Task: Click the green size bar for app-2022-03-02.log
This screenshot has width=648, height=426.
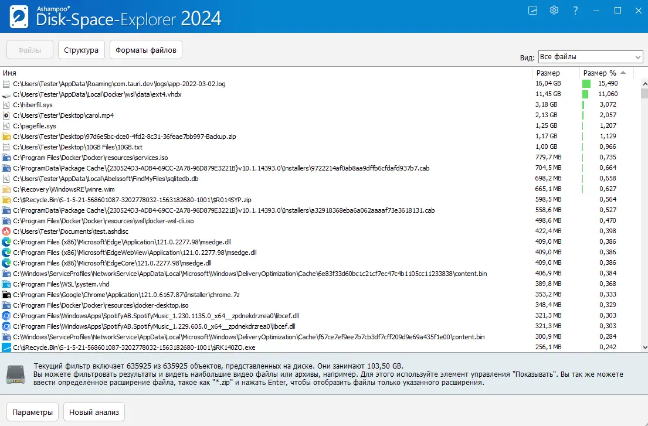Action: tap(586, 83)
